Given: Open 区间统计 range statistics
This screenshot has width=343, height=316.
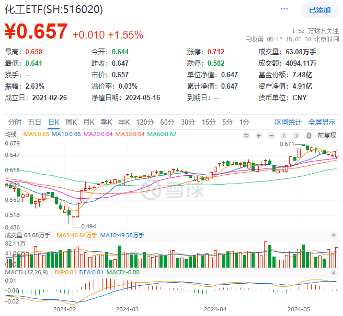Looking at the screenshot, I should [288, 122].
